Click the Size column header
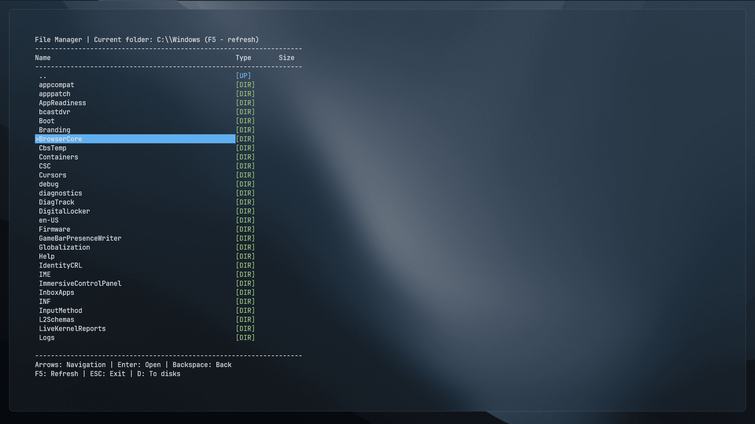Screen dimensions: 755x424 tap(287, 58)
